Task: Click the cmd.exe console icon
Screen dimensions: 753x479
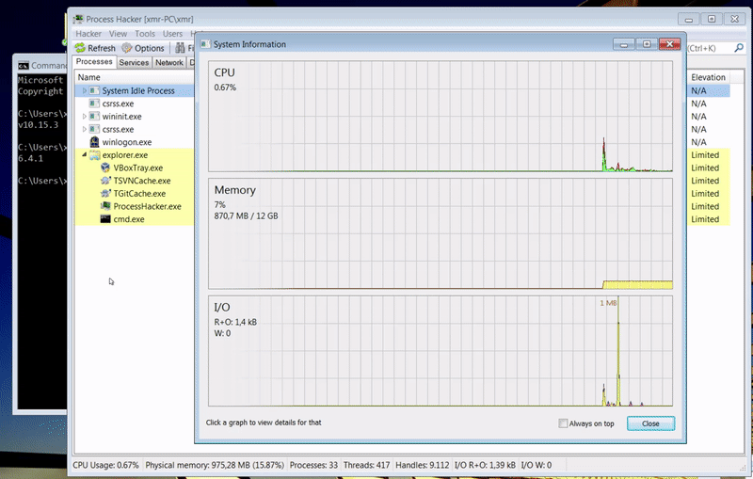Action: [x=105, y=219]
